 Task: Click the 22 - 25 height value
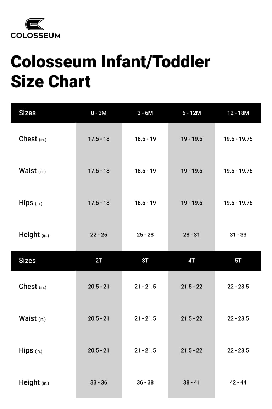pyautogui.click(x=99, y=235)
